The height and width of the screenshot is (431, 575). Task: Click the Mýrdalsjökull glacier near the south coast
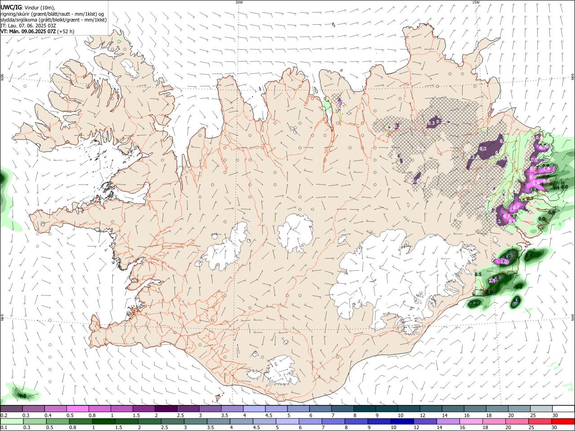tap(282, 371)
